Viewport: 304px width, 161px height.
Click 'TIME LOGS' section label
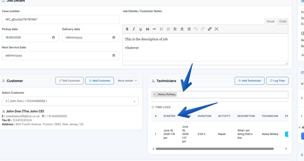(163, 107)
